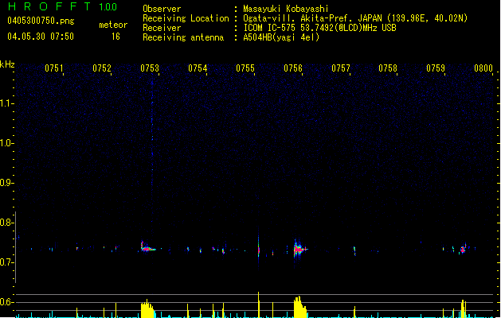Click the Ogata-vill. Akita-Pref. JAPAN location text
501x318 pixels.
355,18
